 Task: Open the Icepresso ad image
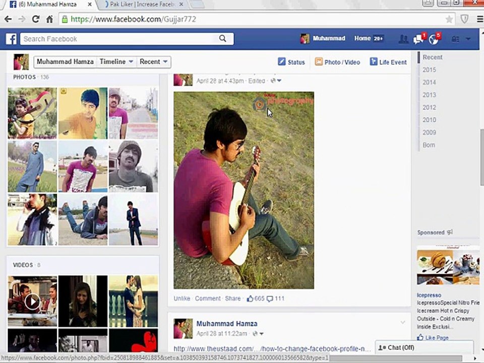448,265
